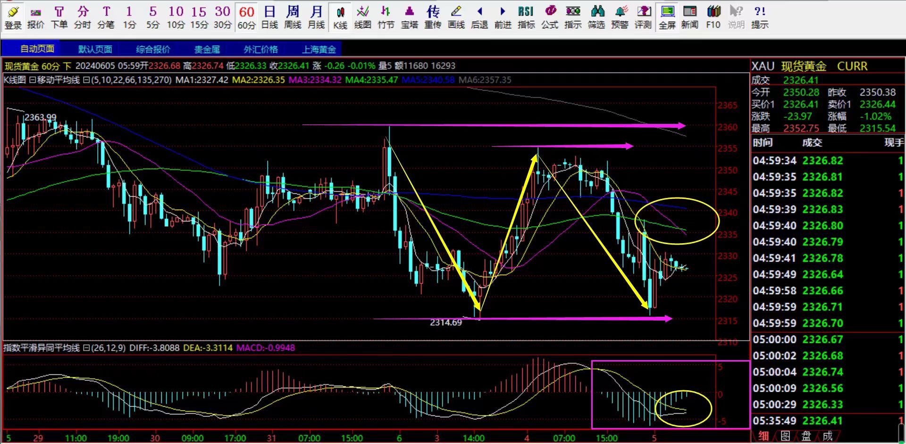Open the 筛选 binoculars filter tool

[x=596, y=17]
